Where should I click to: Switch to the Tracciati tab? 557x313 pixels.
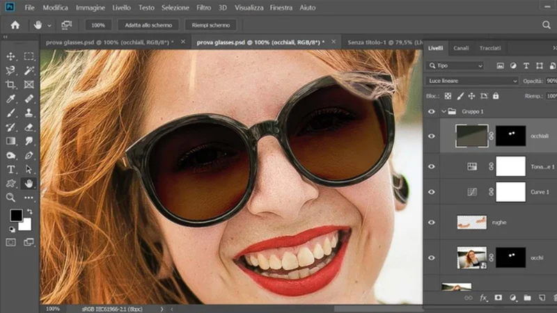[x=490, y=48]
